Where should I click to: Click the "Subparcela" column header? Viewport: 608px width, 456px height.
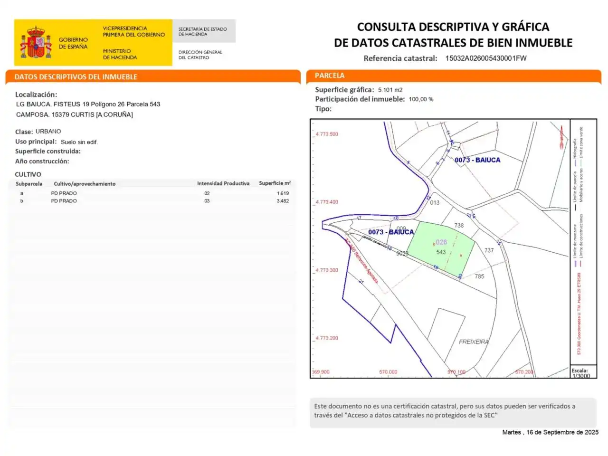click(29, 184)
